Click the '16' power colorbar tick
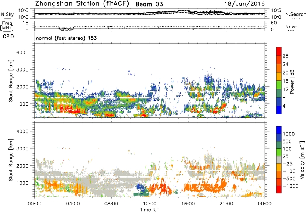Image resolution: width=306 pixels, height=212 pixels. 285,81
